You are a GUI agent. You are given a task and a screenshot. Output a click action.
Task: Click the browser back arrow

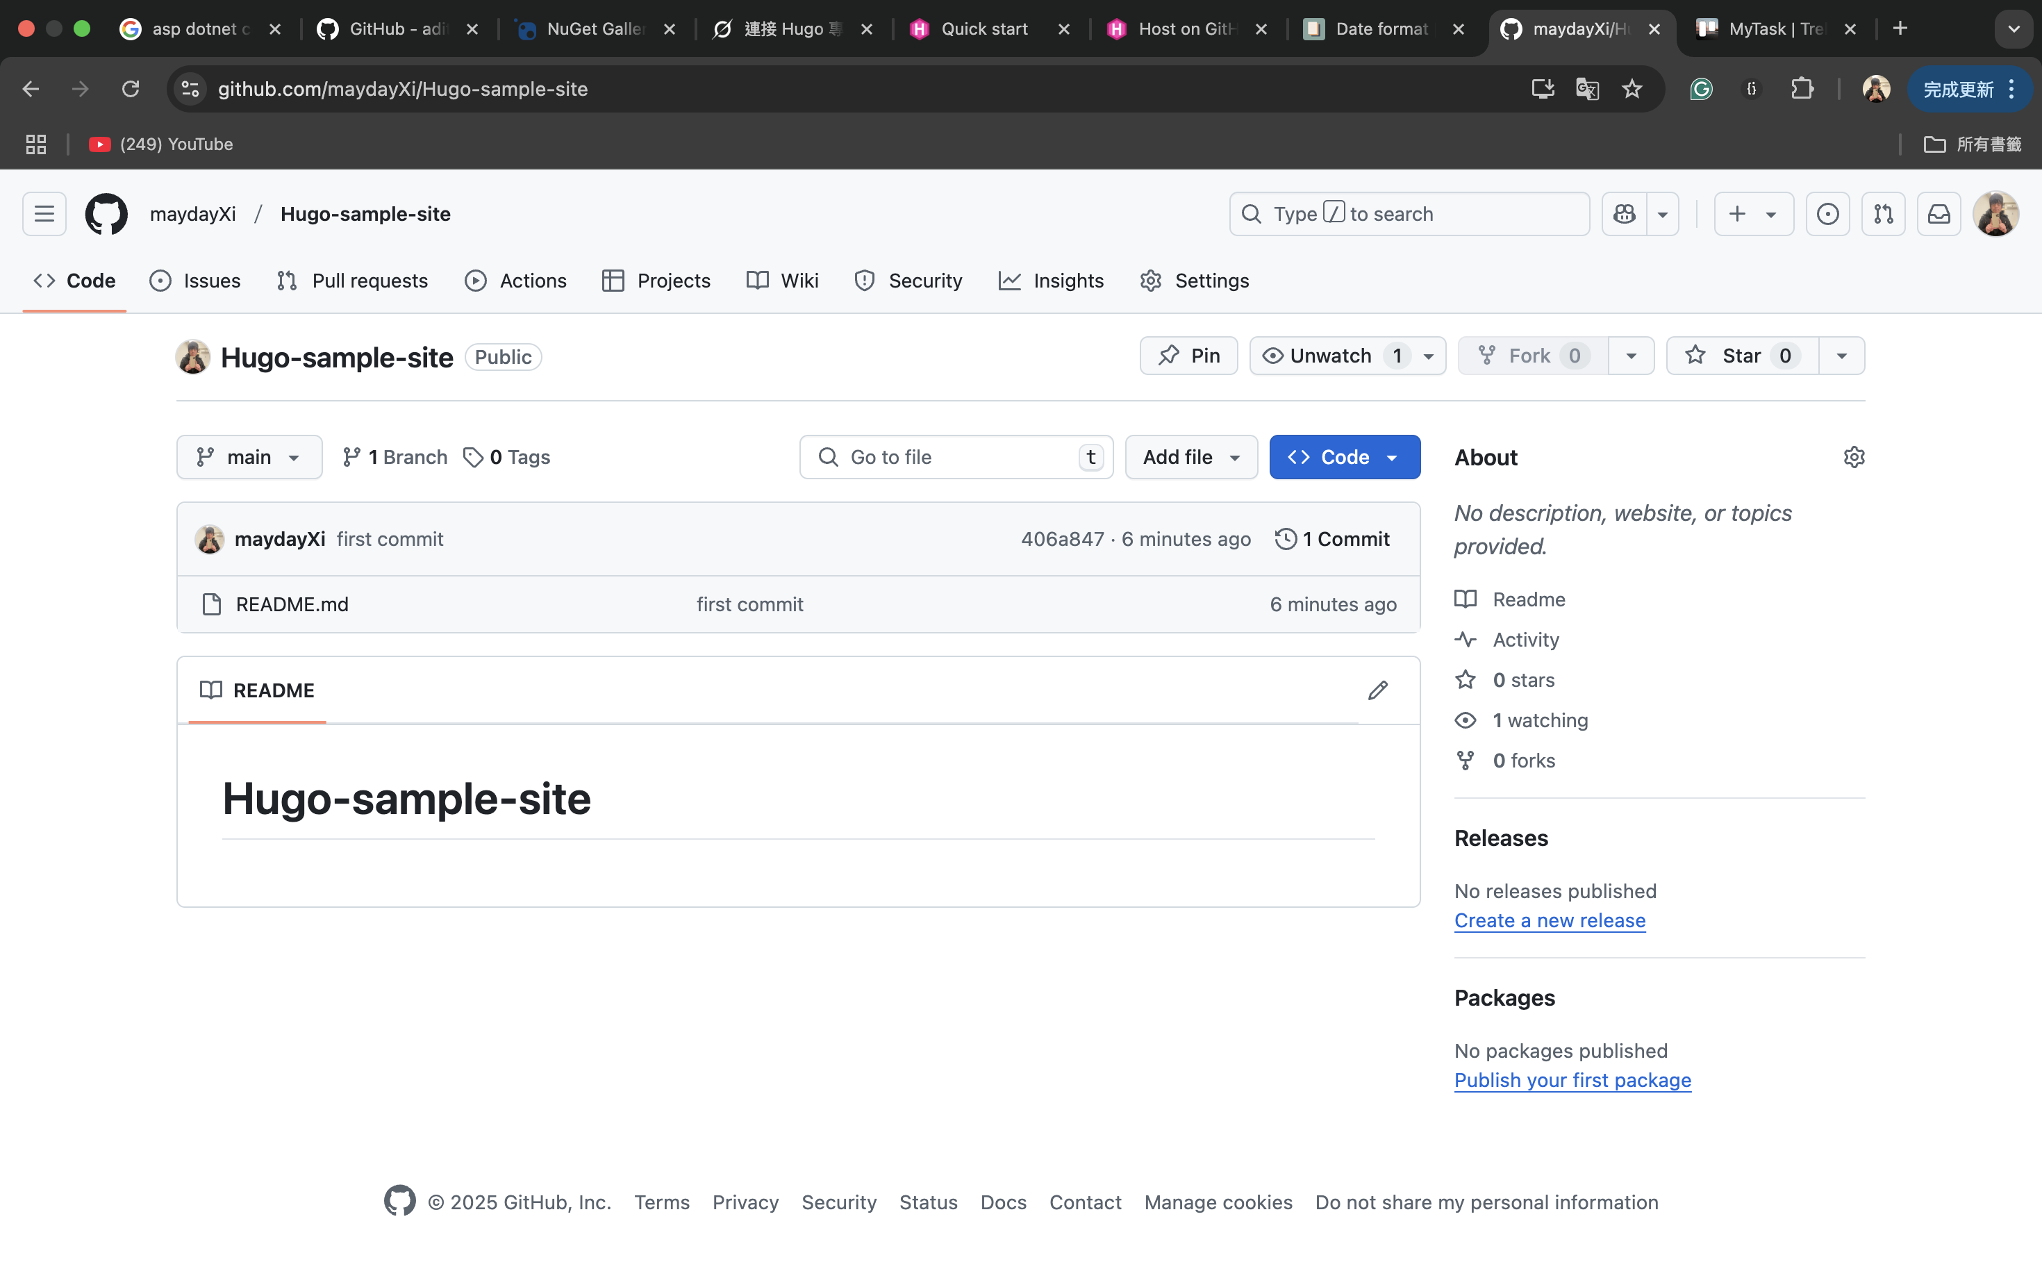[31, 89]
